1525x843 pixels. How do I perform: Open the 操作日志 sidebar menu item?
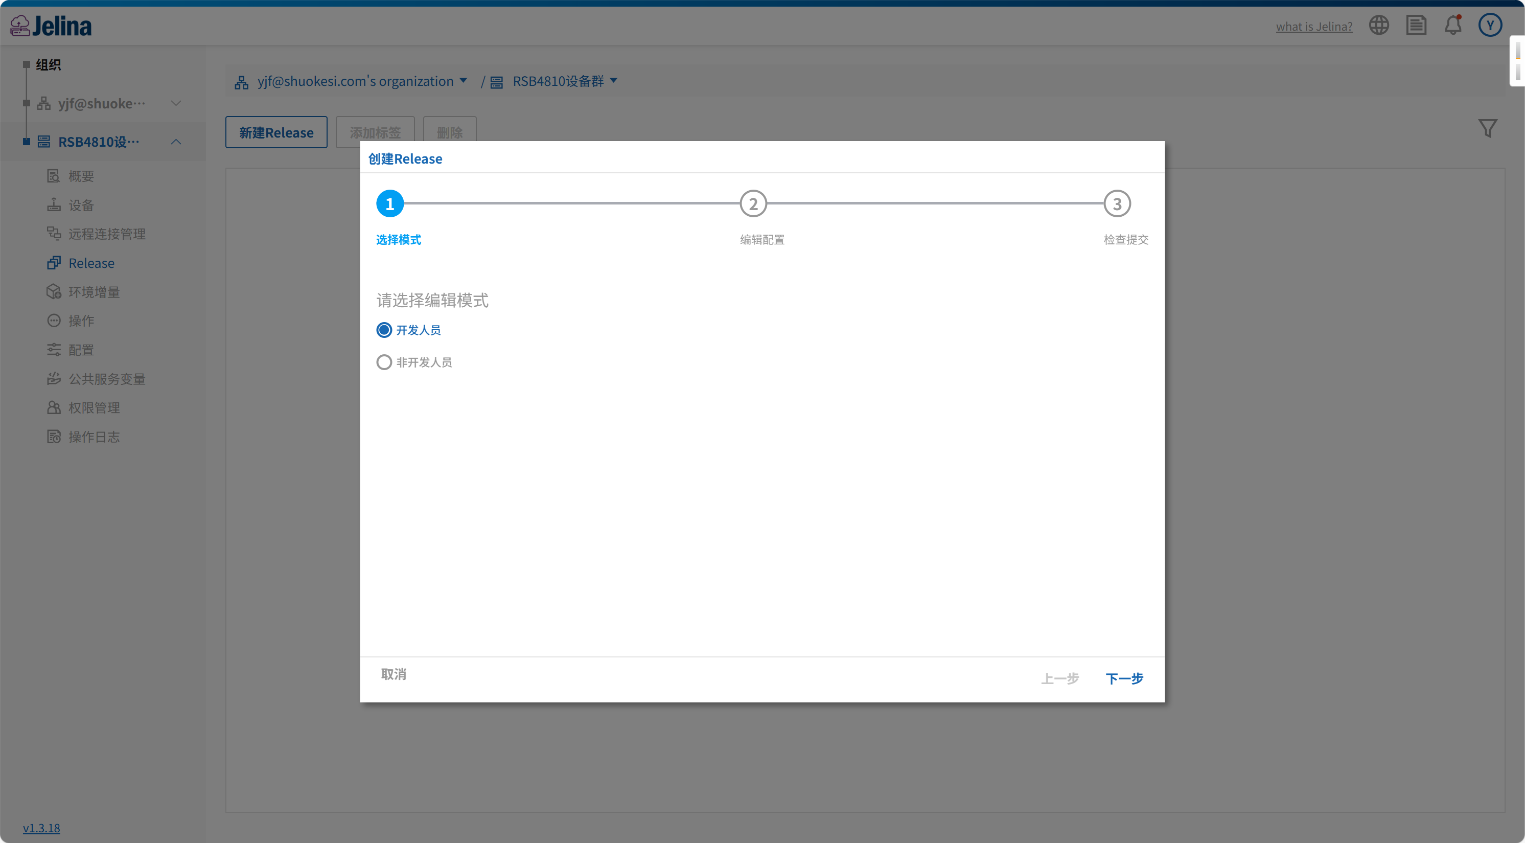94,437
